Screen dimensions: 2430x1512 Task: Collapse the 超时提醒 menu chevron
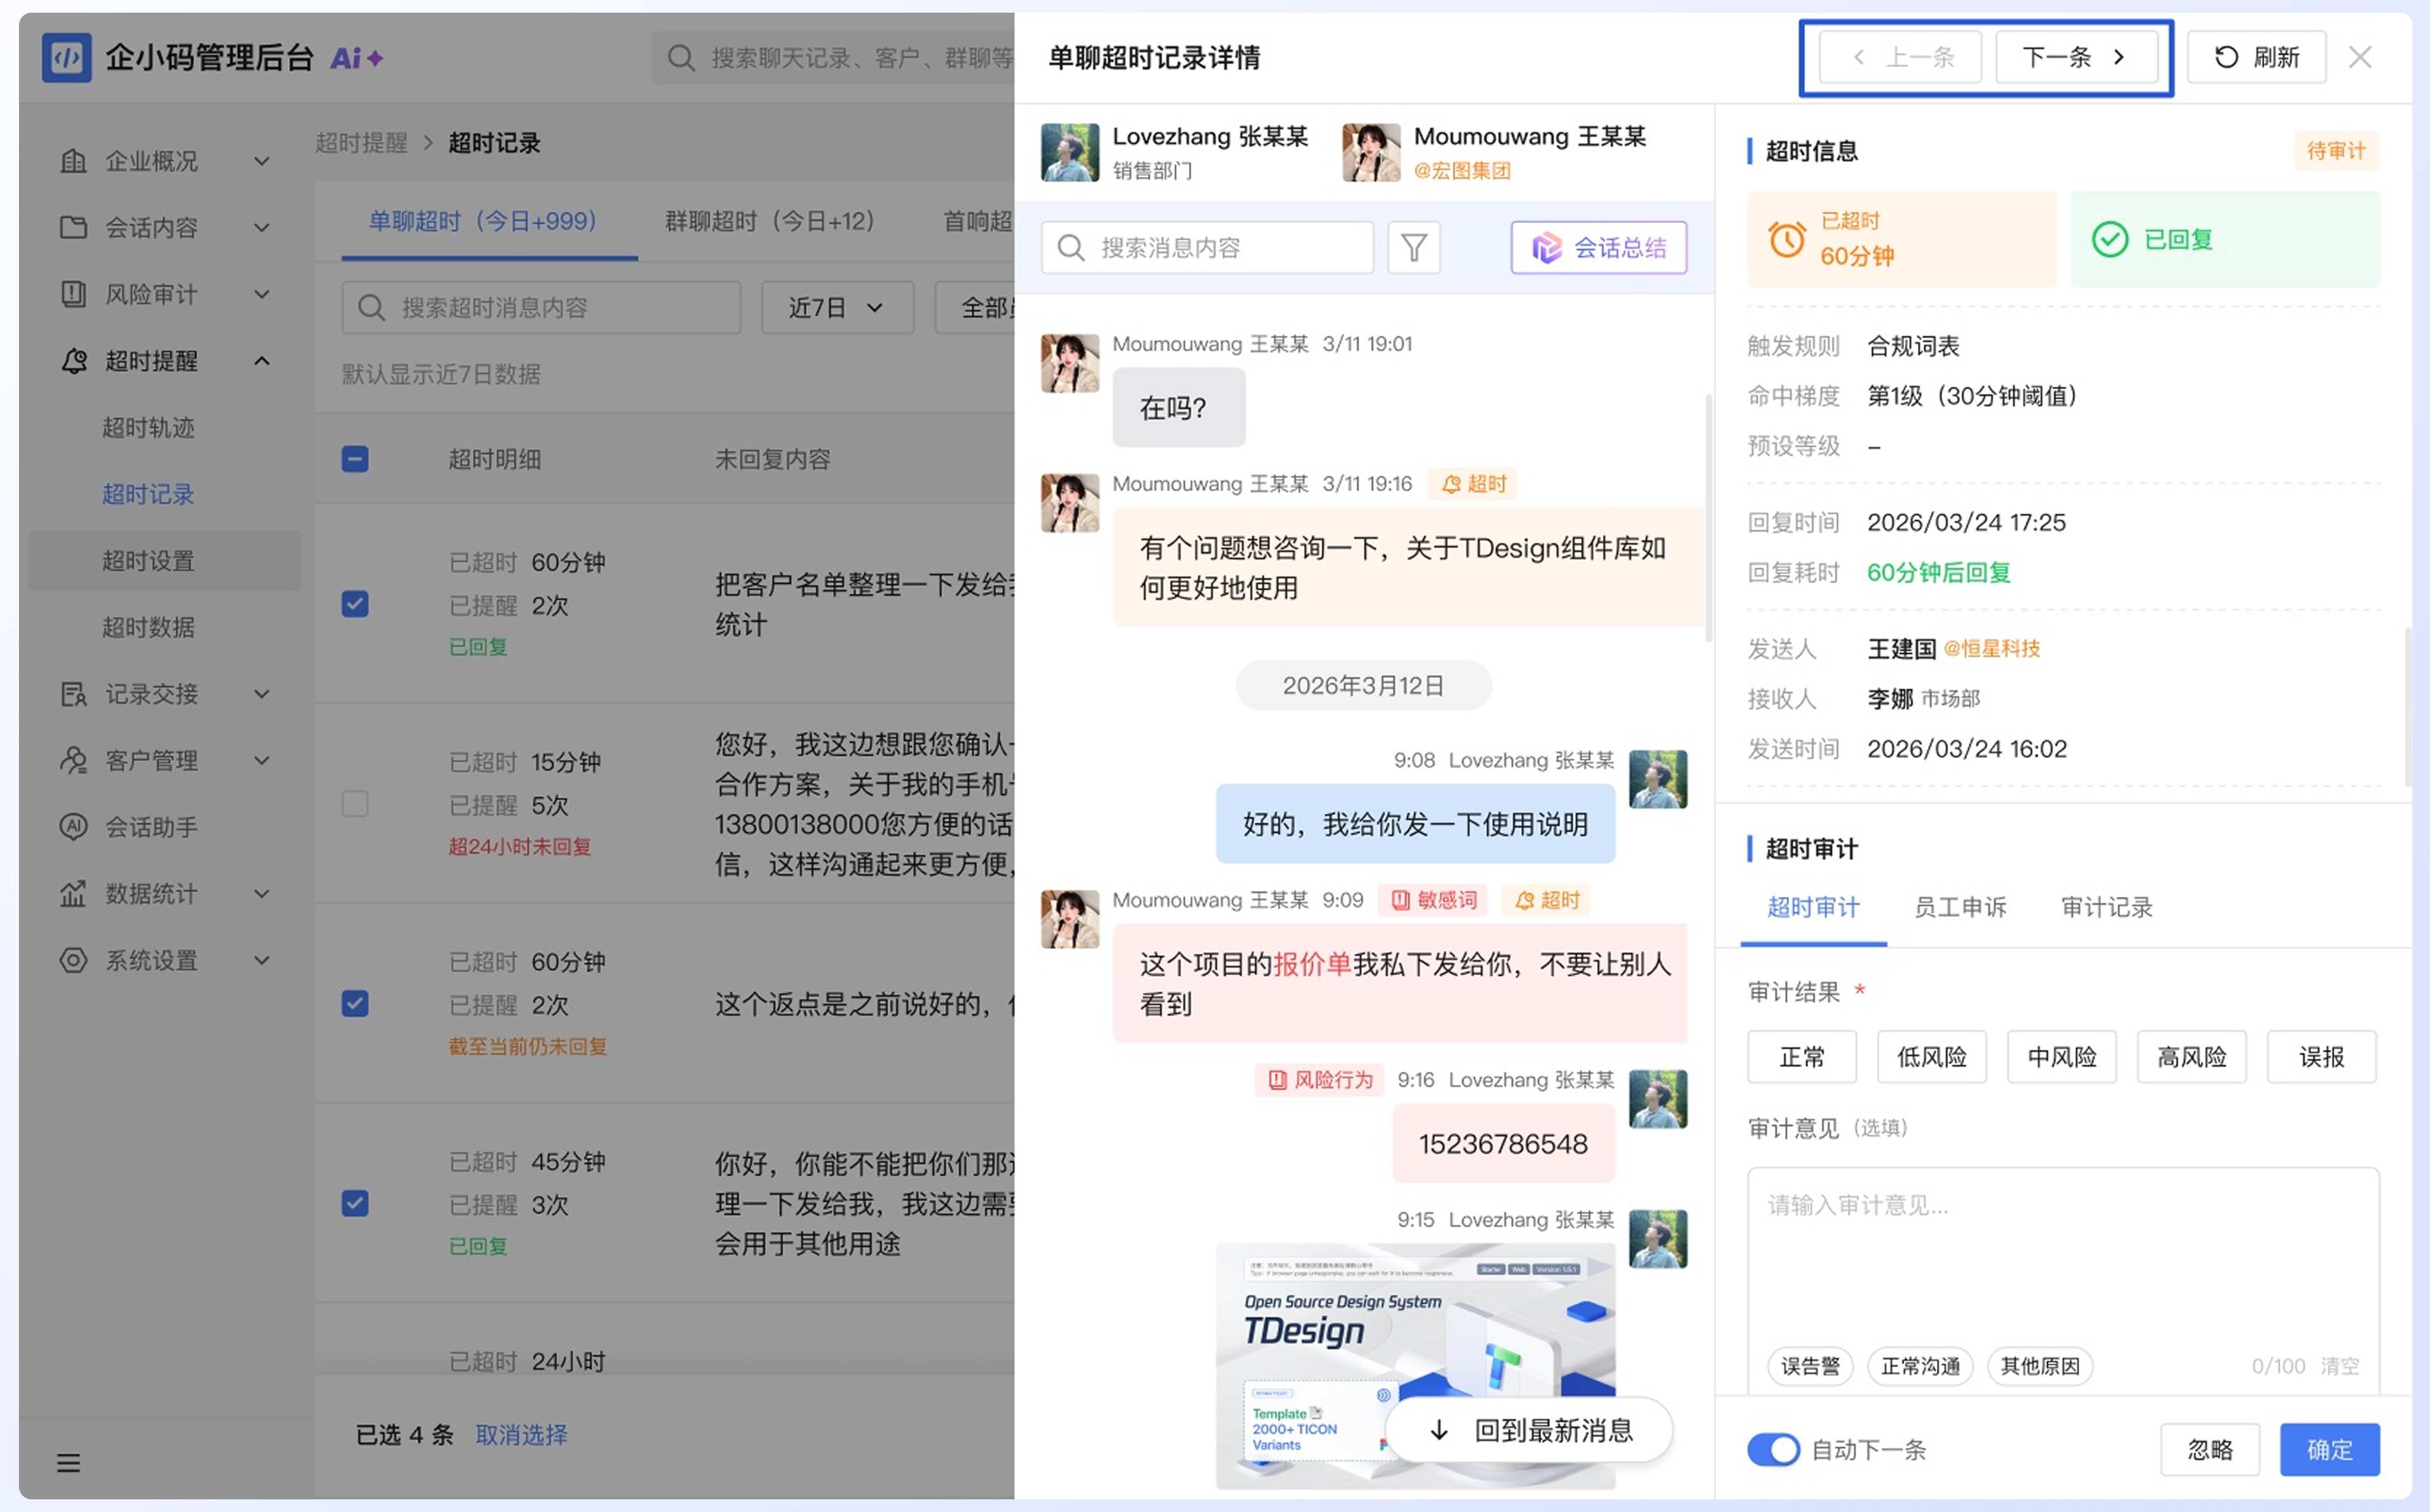(262, 360)
